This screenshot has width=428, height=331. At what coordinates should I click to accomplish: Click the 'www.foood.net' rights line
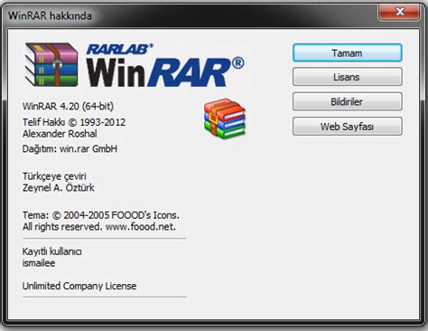click(99, 226)
